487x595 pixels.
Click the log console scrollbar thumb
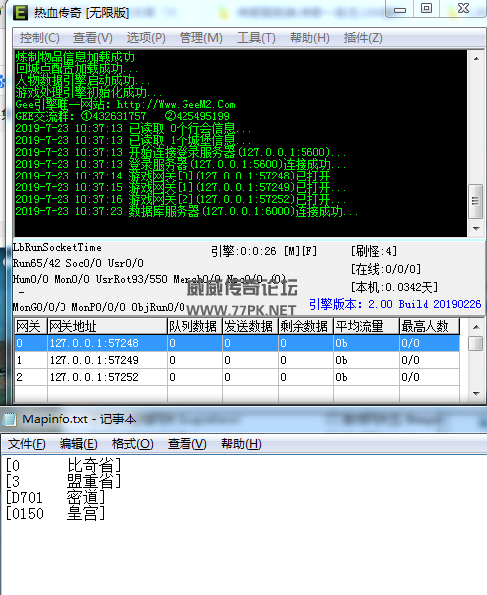tap(476, 201)
